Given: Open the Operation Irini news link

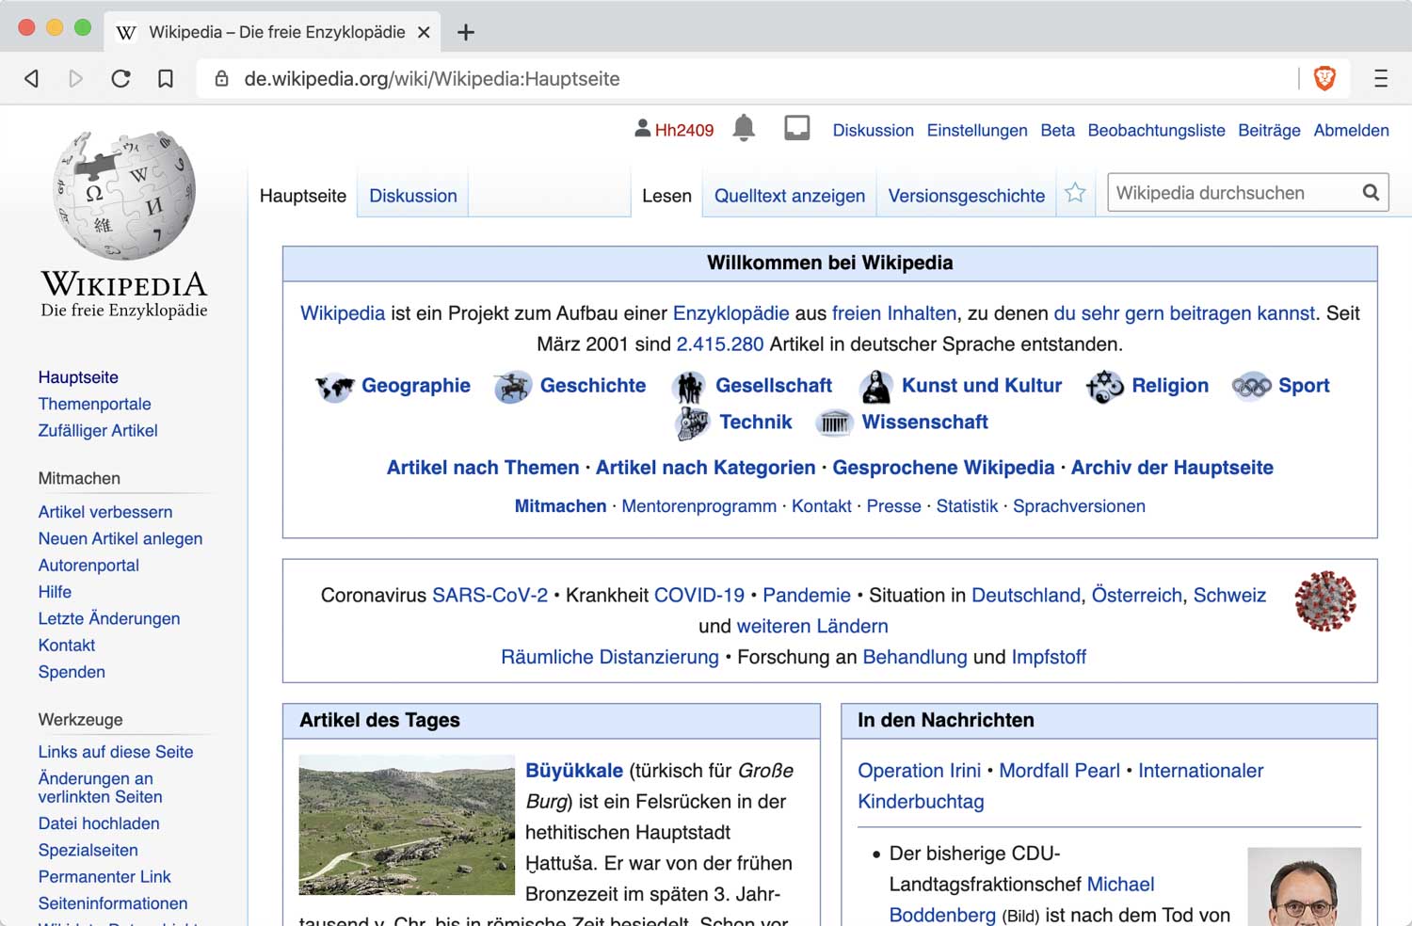Looking at the screenshot, I should 920,771.
